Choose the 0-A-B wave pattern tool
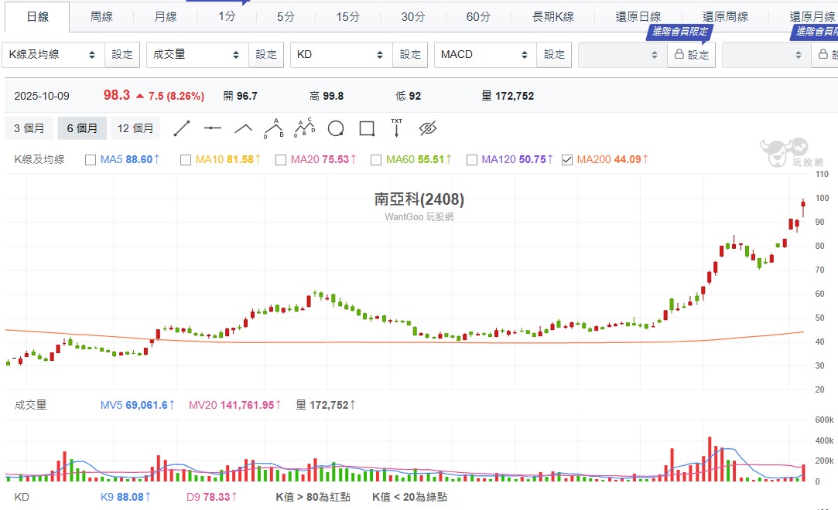 [x=273, y=128]
